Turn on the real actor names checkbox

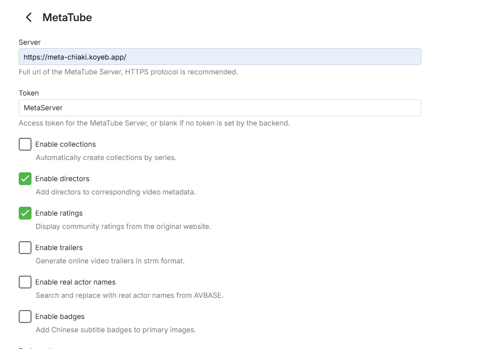(25, 282)
